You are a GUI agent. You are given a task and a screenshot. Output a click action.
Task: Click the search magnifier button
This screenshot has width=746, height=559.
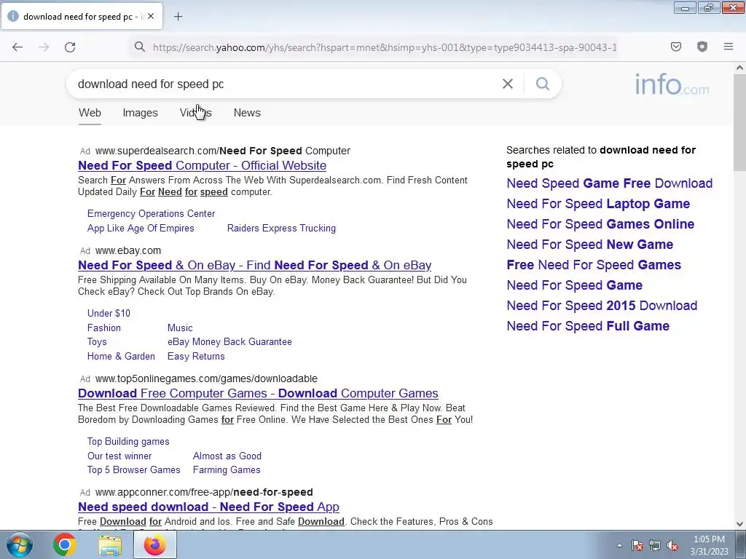pos(542,84)
